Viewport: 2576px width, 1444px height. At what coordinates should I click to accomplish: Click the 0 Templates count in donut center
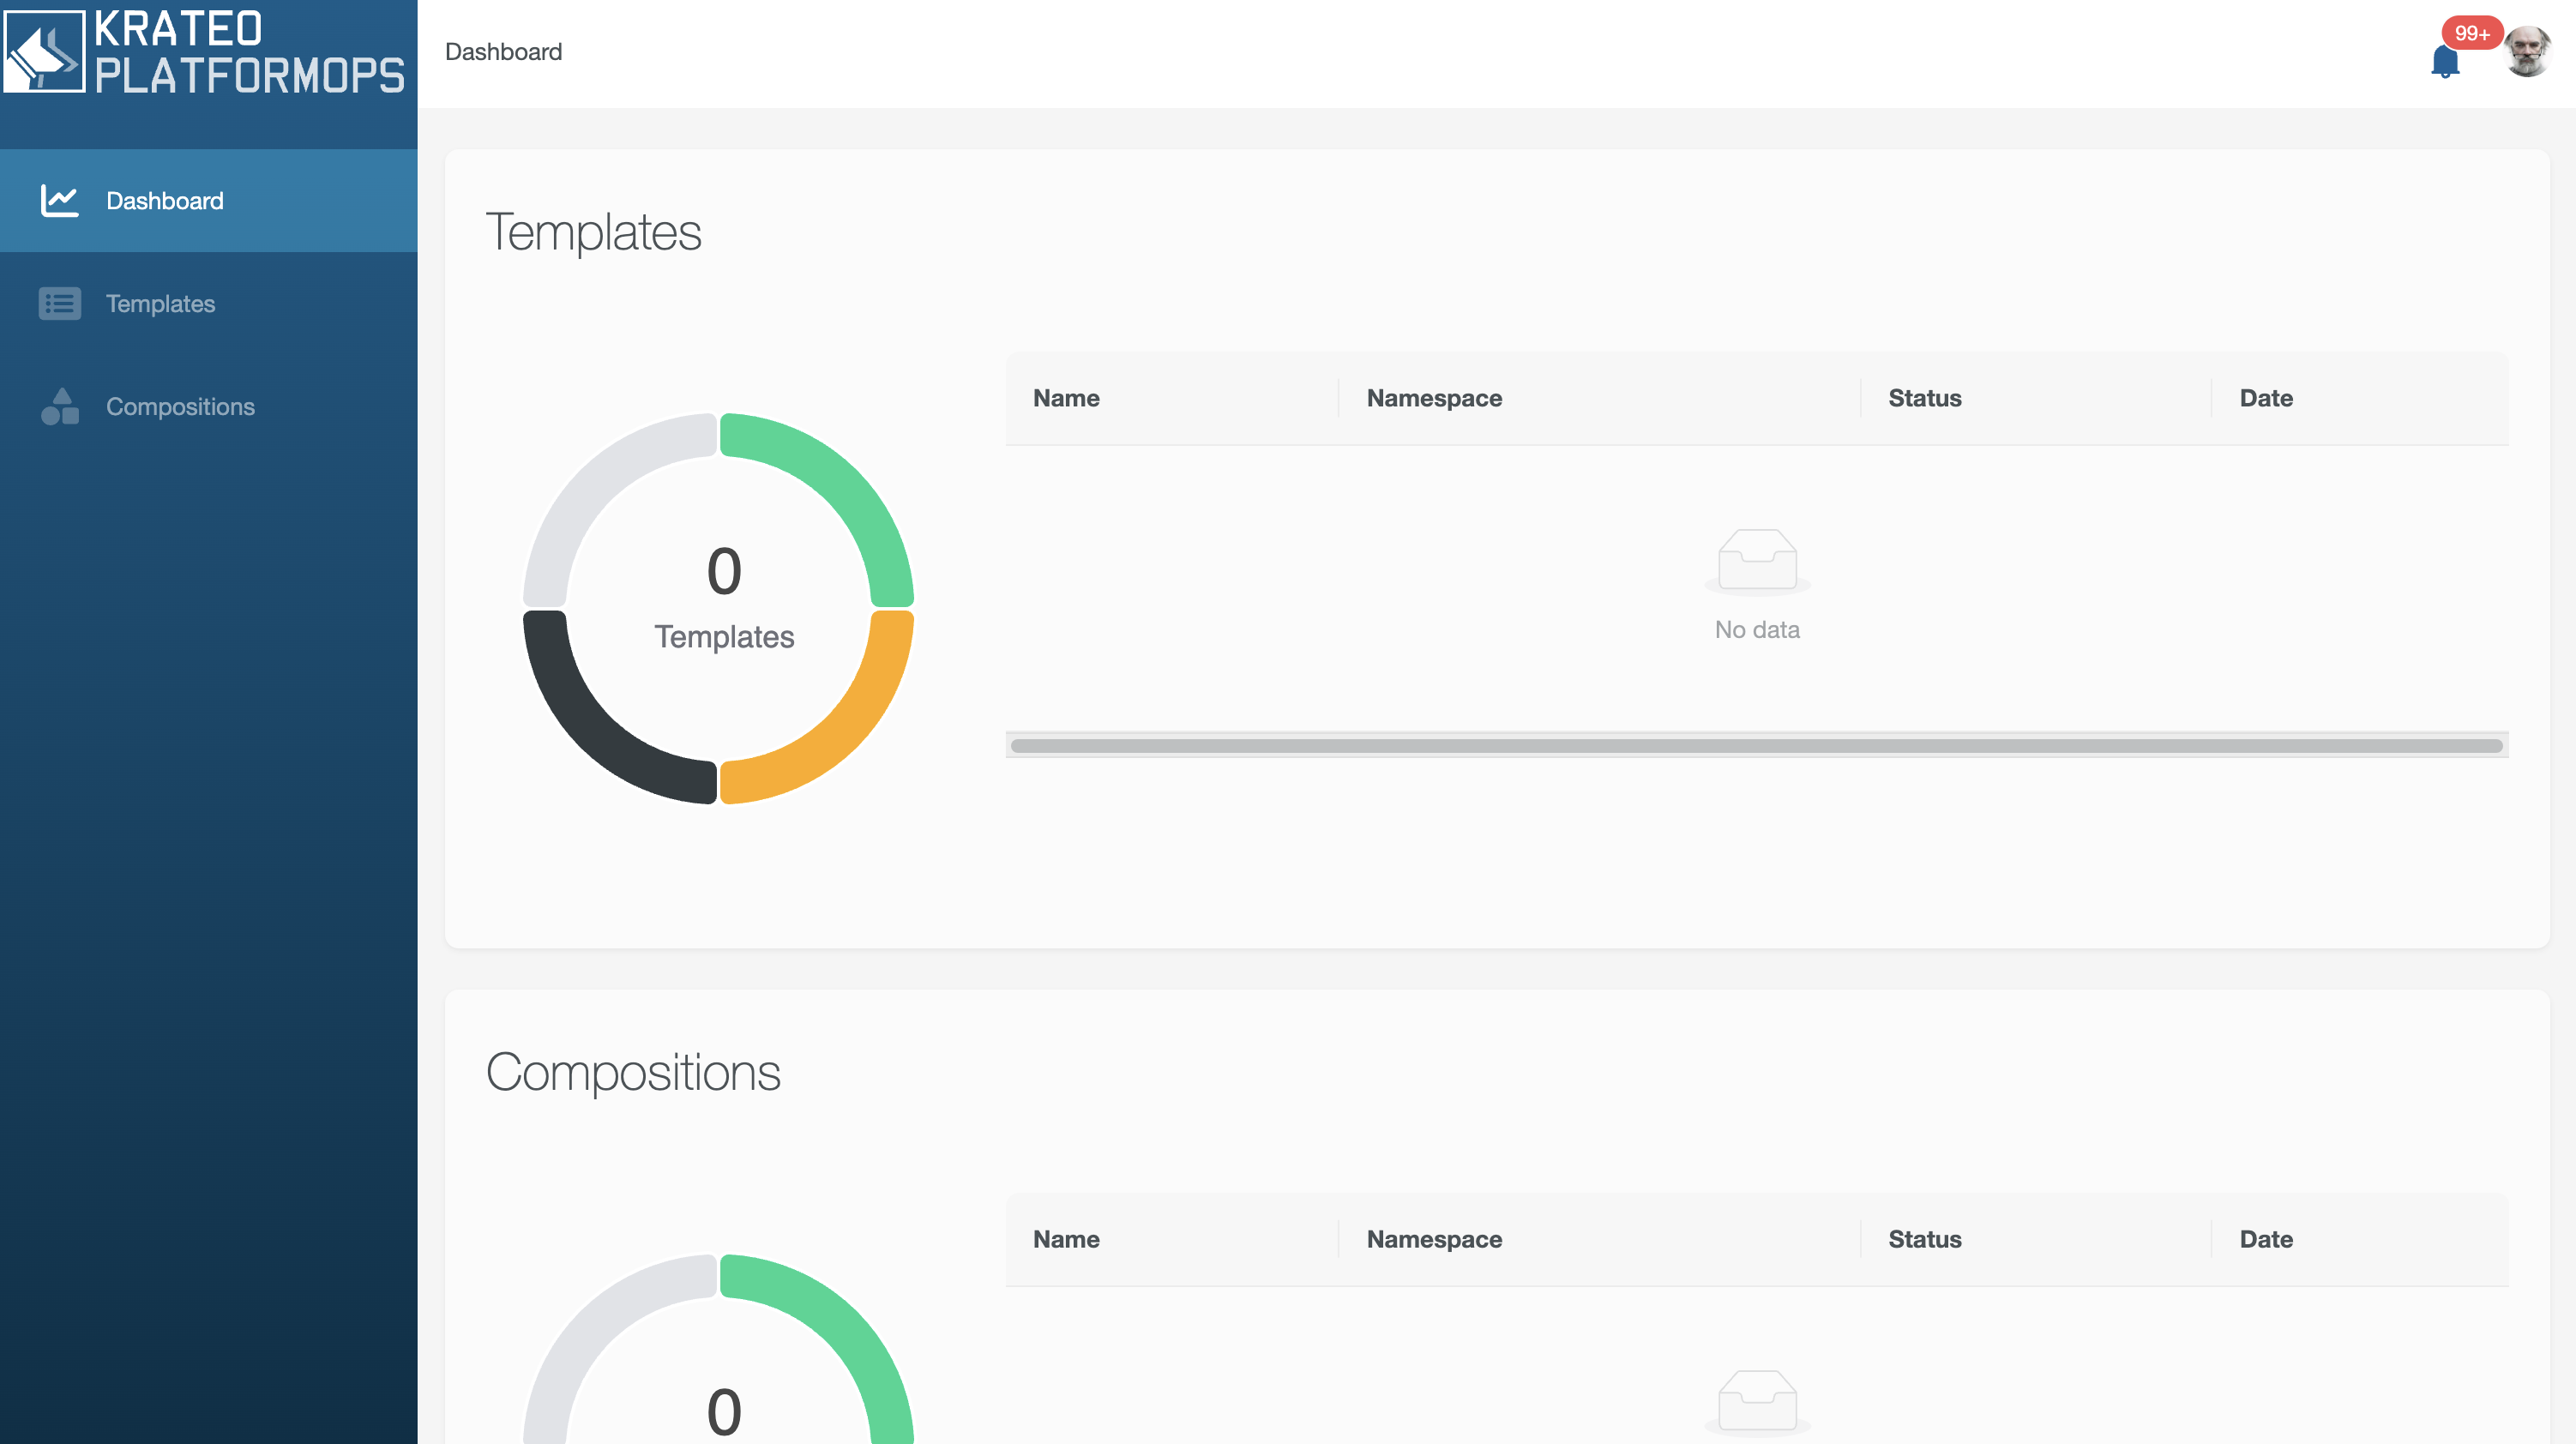pos(724,598)
